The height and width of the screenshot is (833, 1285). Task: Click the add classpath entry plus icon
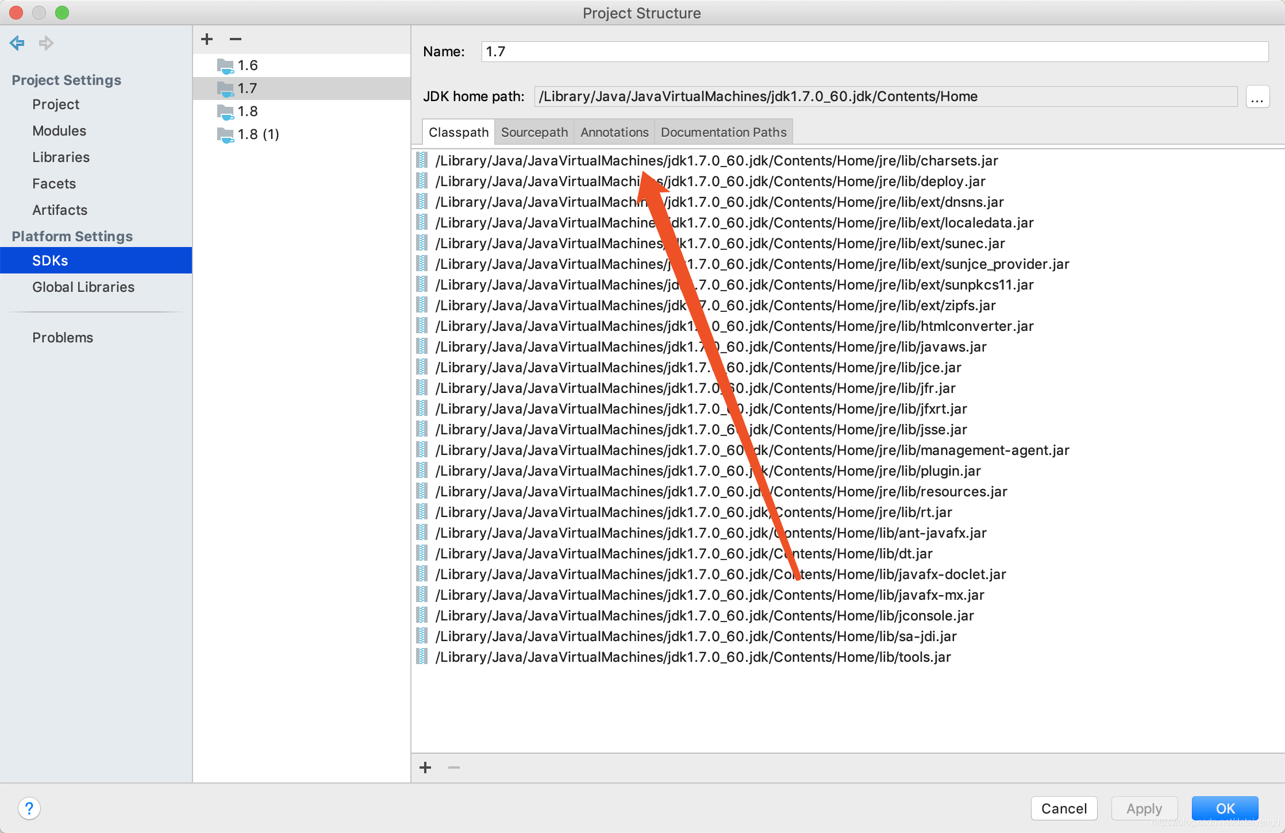pyautogui.click(x=425, y=768)
